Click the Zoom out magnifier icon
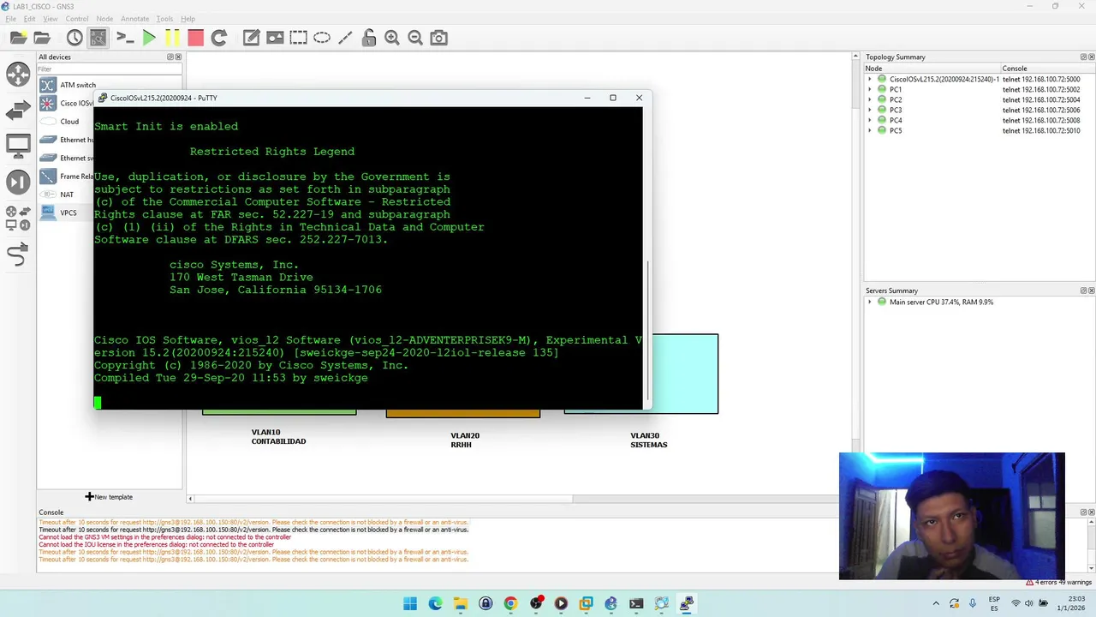This screenshot has height=617, width=1096. click(x=415, y=38)
